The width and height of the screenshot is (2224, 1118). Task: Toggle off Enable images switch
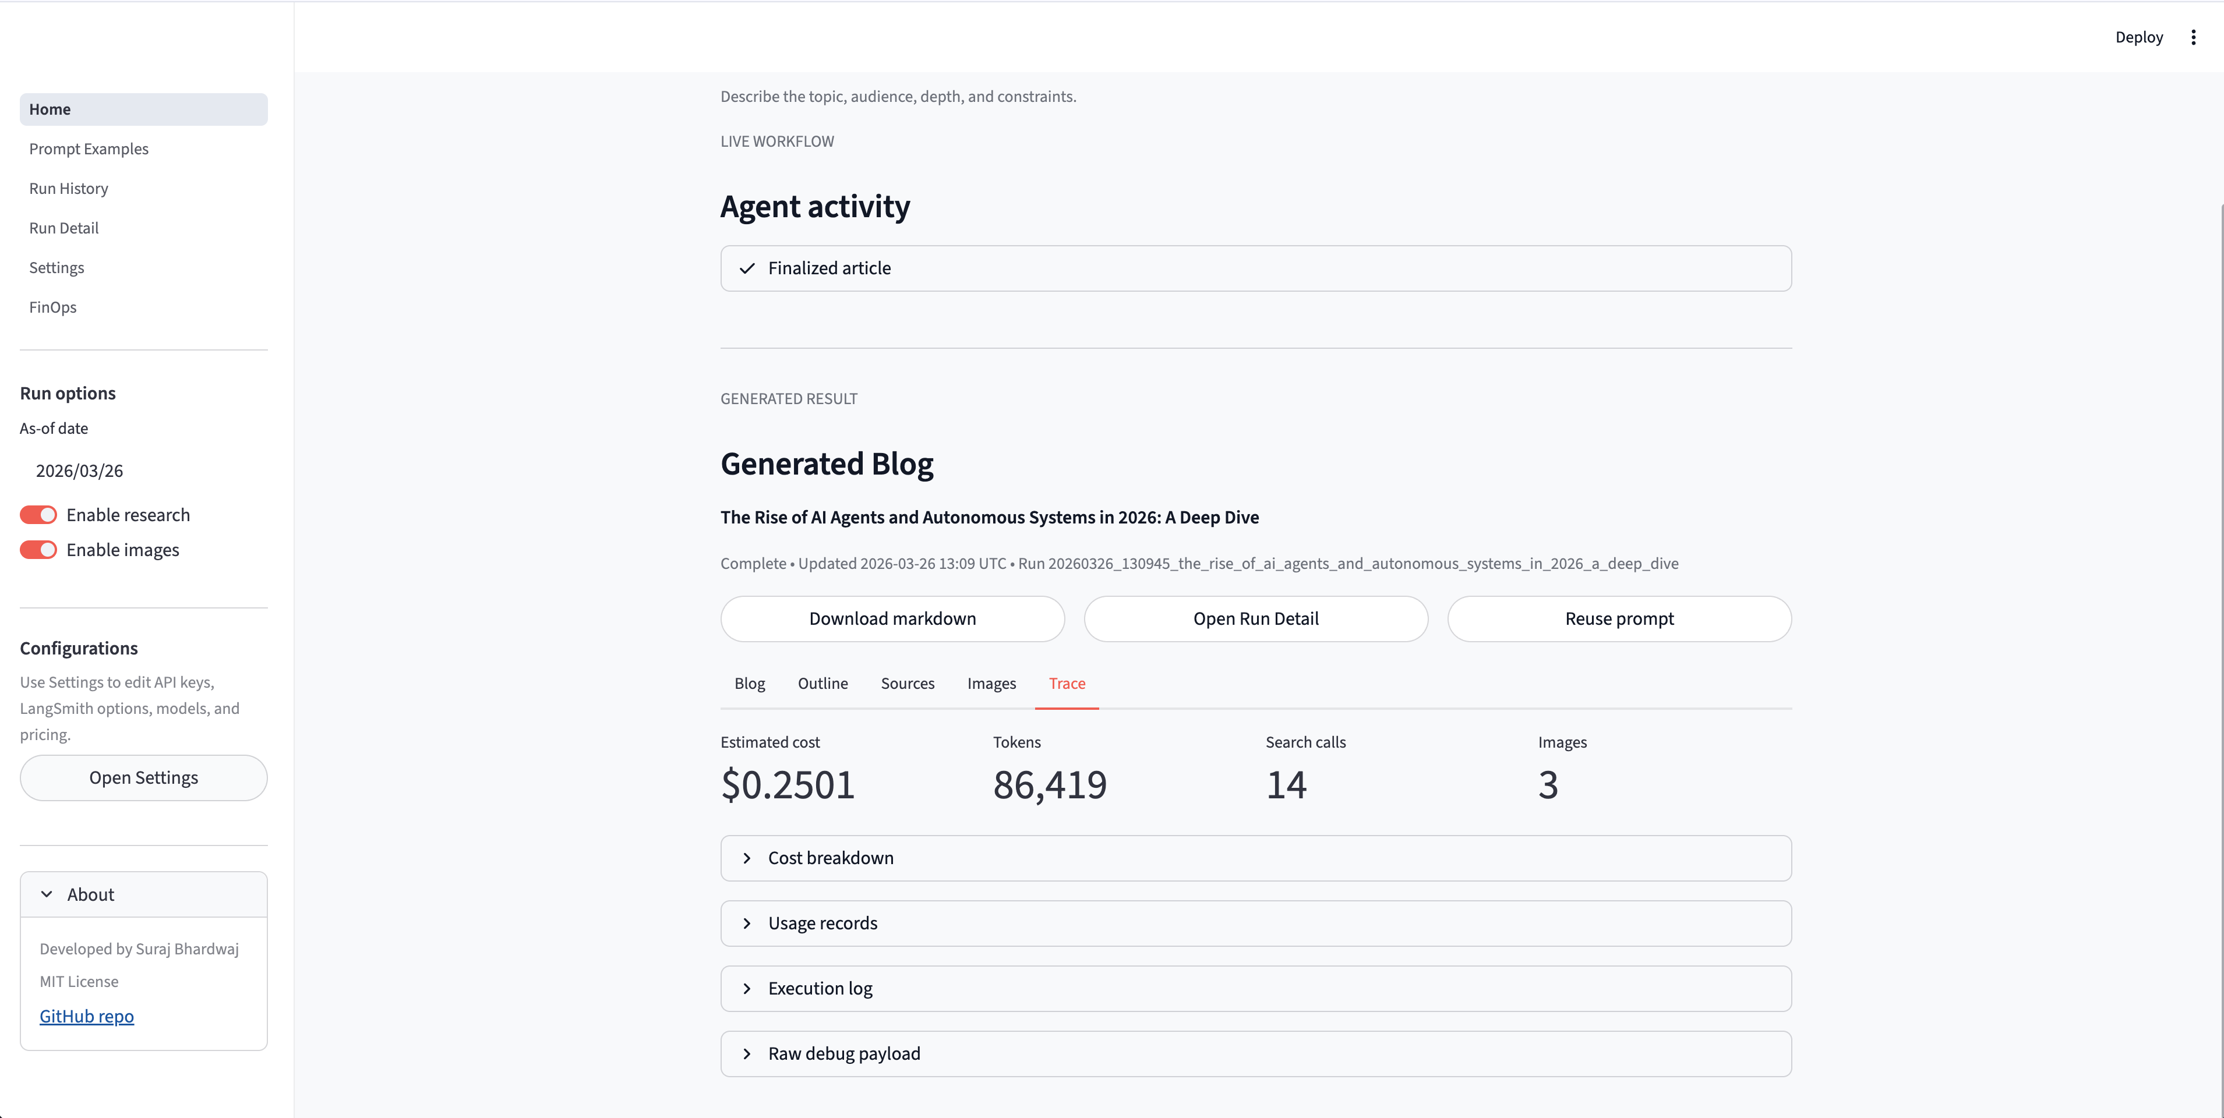pos(39,550)
